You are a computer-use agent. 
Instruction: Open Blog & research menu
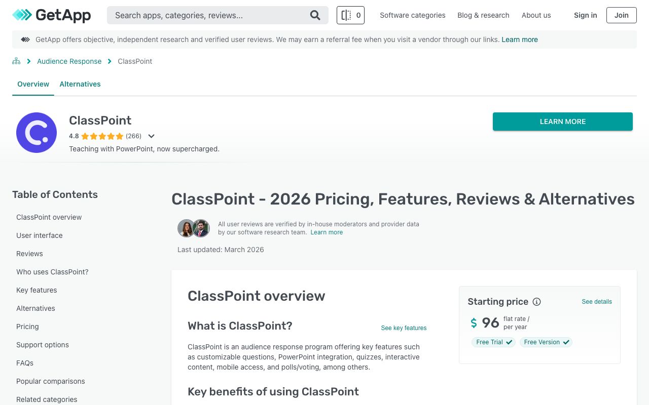tap(483, 15)
